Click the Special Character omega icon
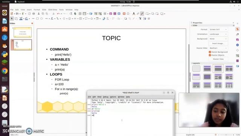The image size is (241, 136). point(128,14)
